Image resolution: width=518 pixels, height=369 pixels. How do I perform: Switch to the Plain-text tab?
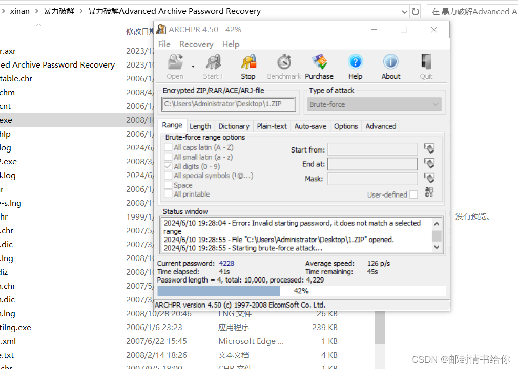[272, 126]
